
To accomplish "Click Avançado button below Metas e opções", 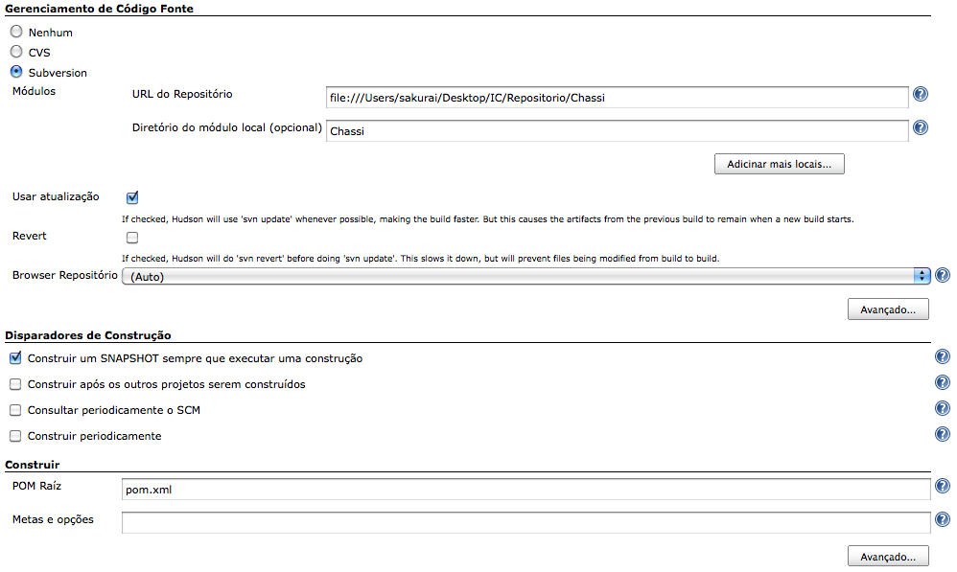I will coord(888,556).
